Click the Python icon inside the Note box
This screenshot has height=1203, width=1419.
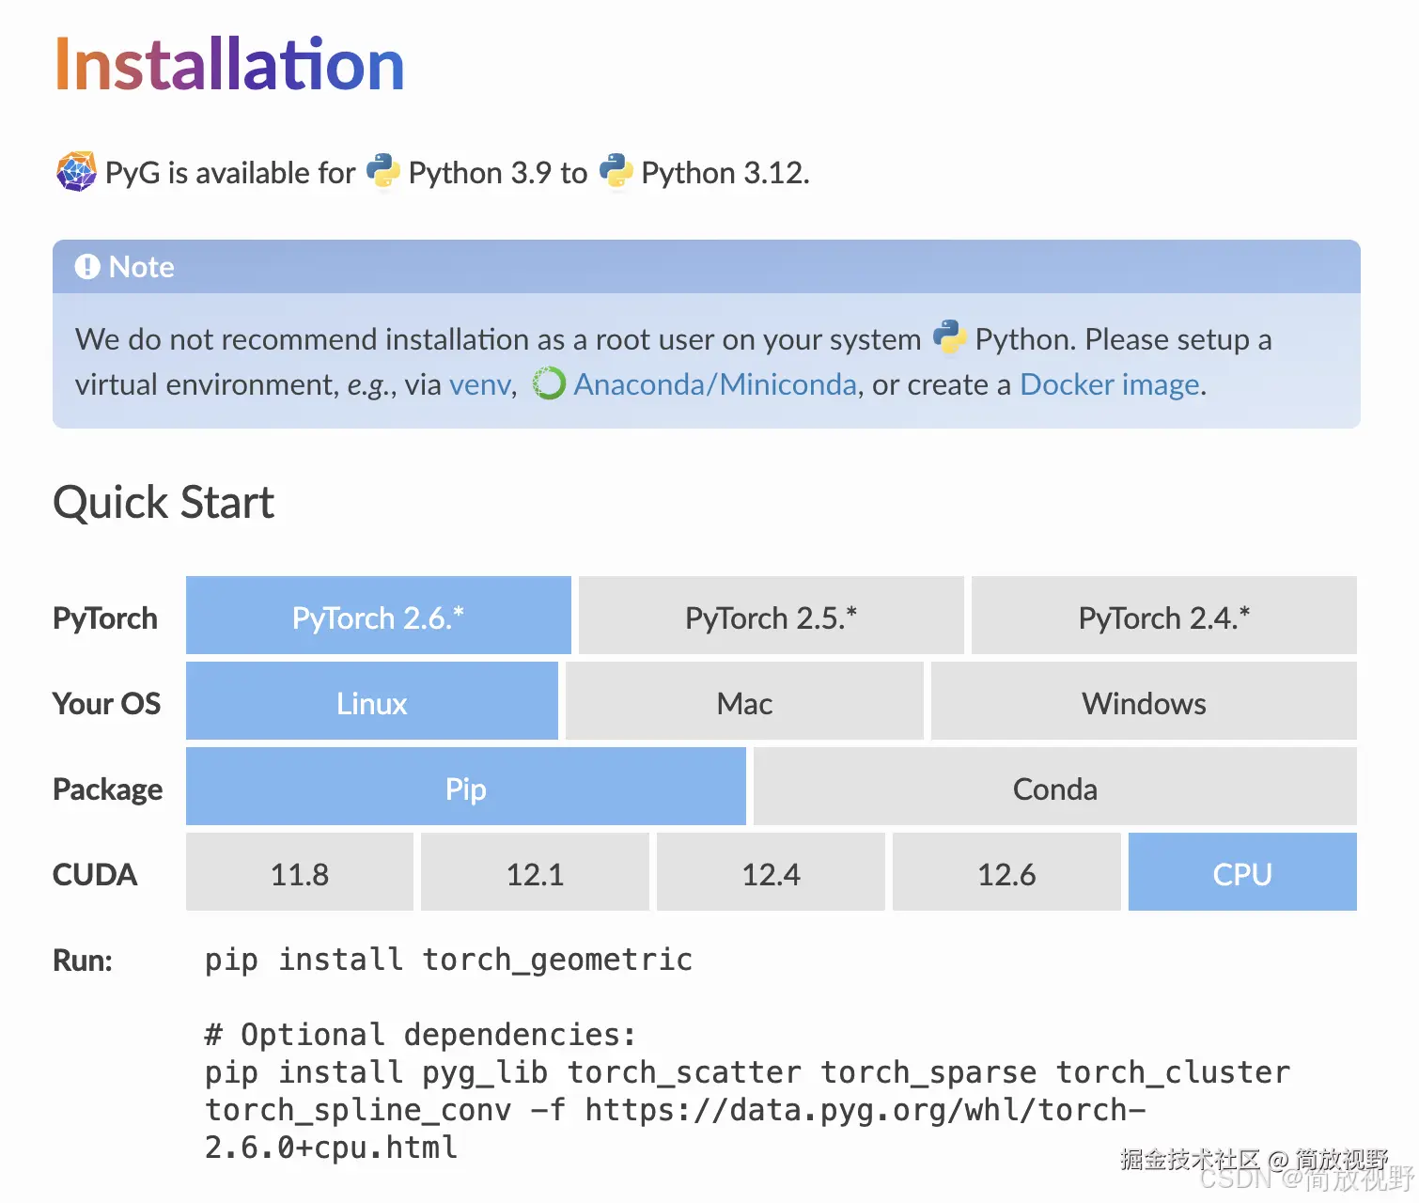[950, 337]
